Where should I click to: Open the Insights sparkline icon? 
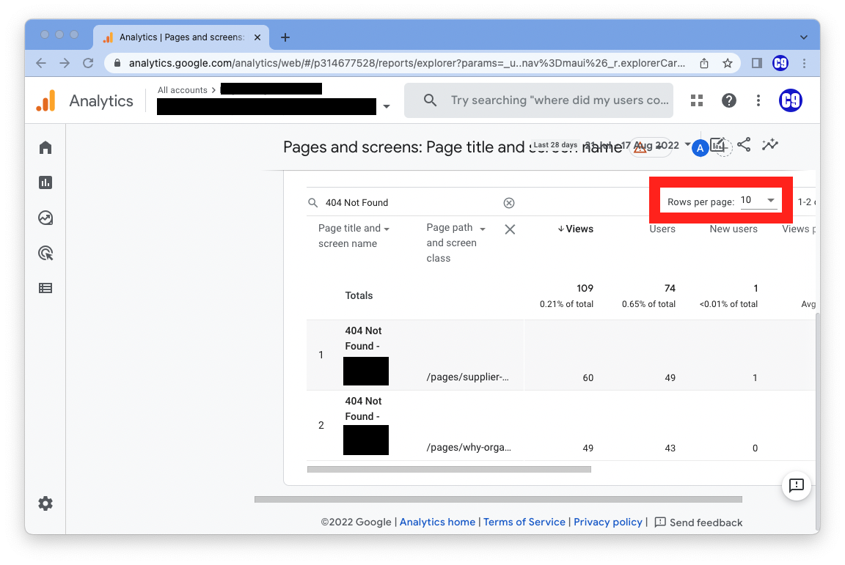[769, 144]
